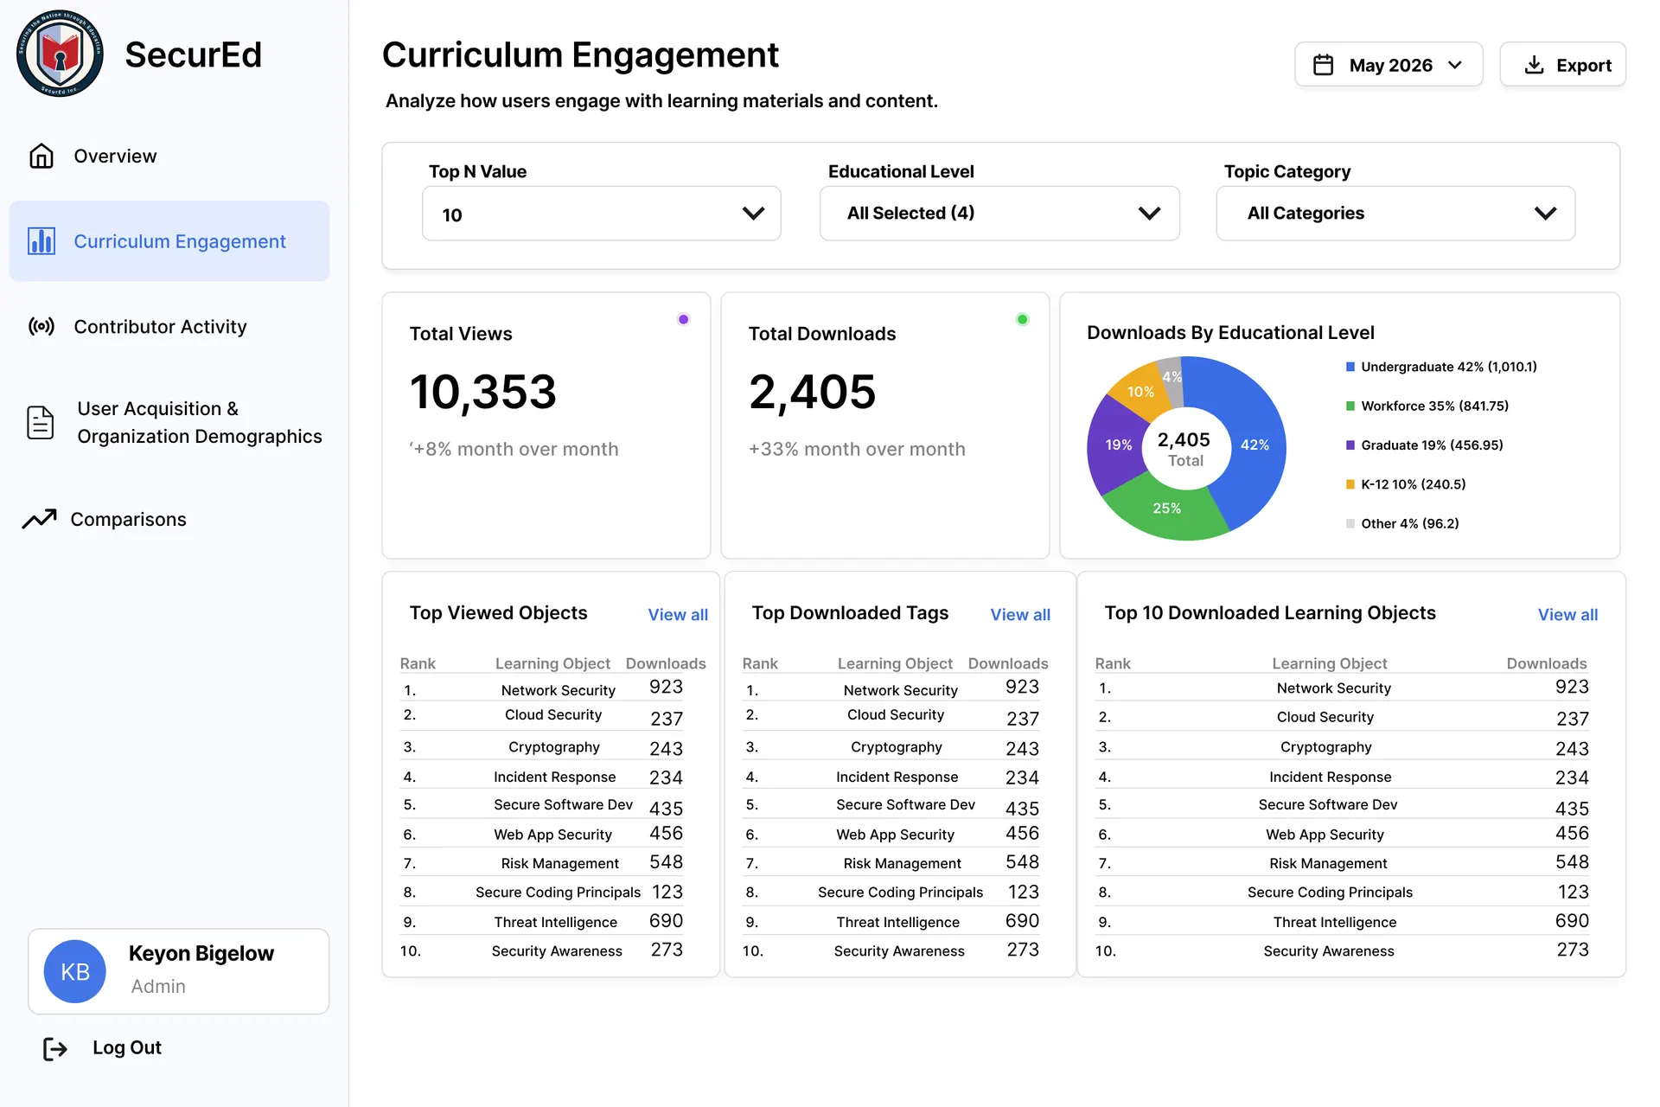Screen dimensions: 1660x1107
Task: Click the Export button
Action: click(1562, 65)
